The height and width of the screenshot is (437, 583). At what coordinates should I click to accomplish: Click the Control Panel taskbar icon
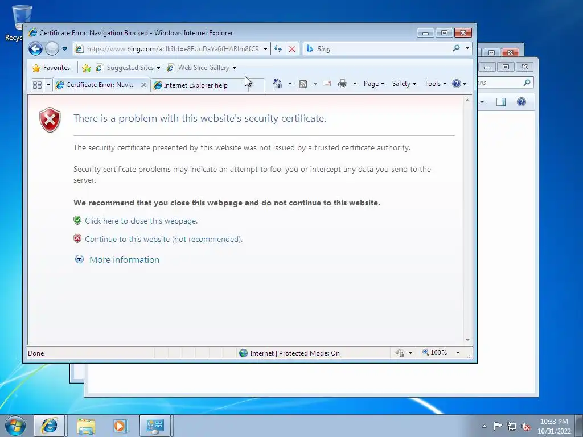point(155,426)
